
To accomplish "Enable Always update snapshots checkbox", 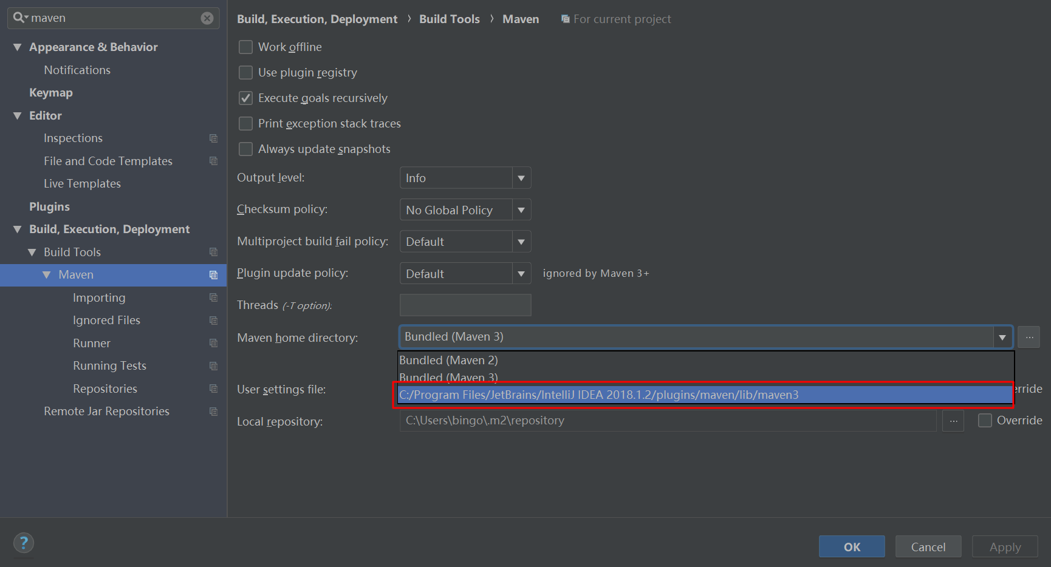I will click(x=245, y=149).
